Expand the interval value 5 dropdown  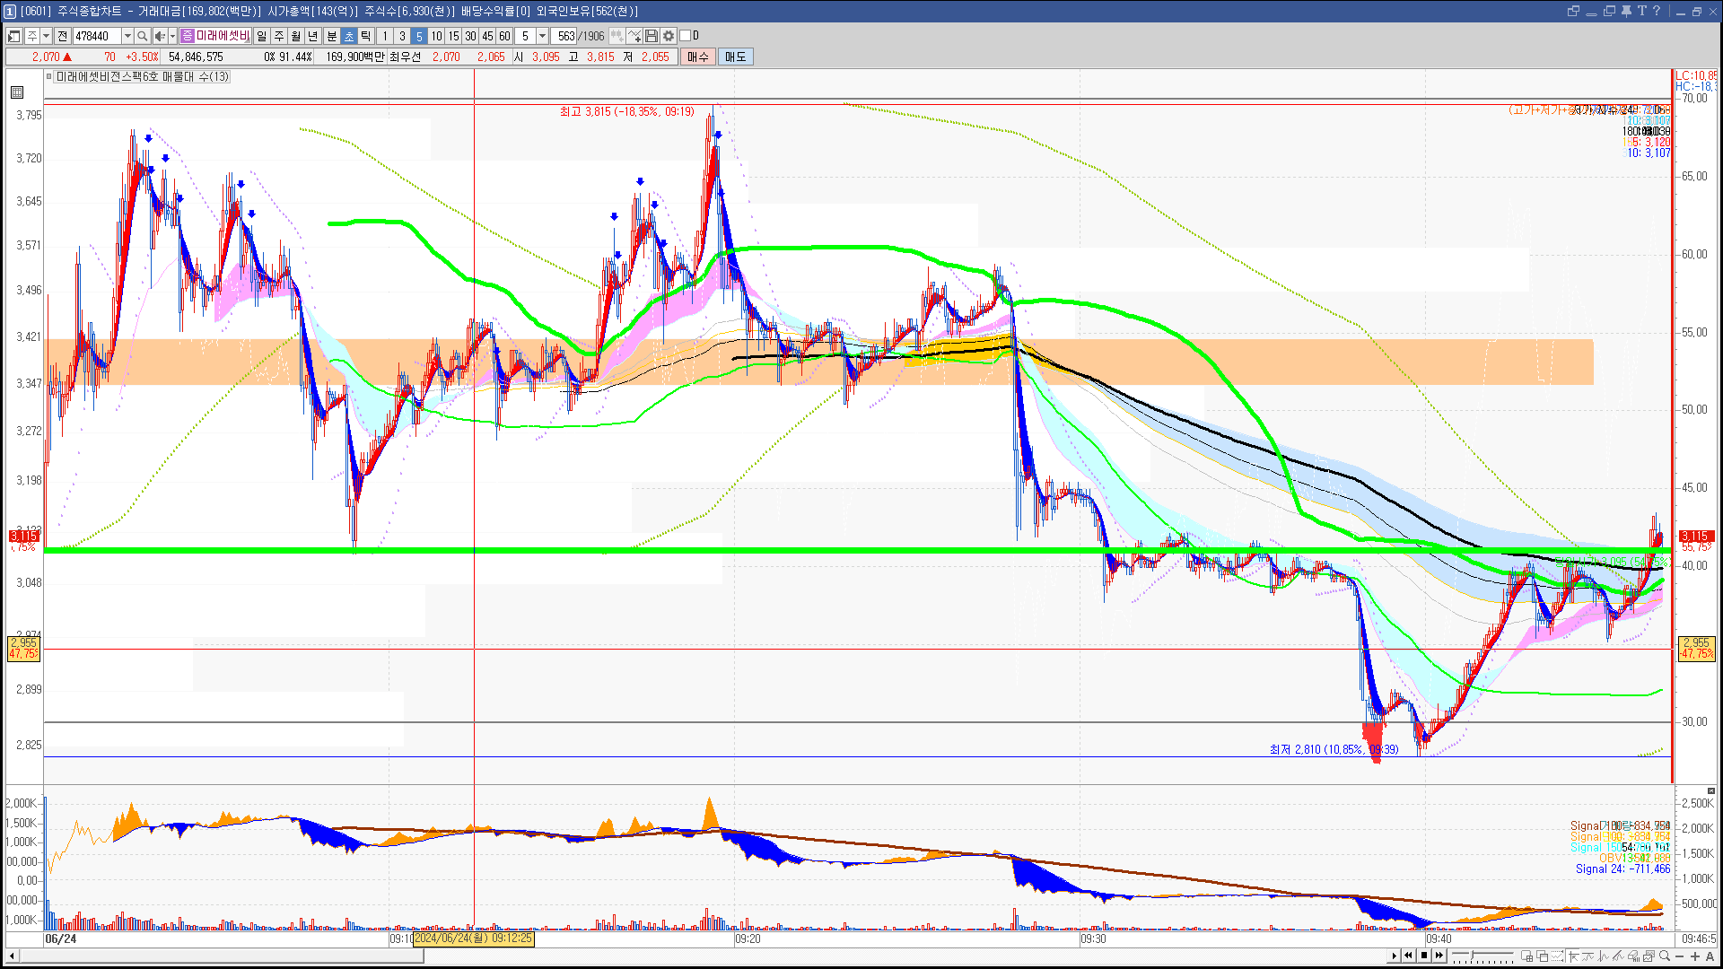coord(542,36)
